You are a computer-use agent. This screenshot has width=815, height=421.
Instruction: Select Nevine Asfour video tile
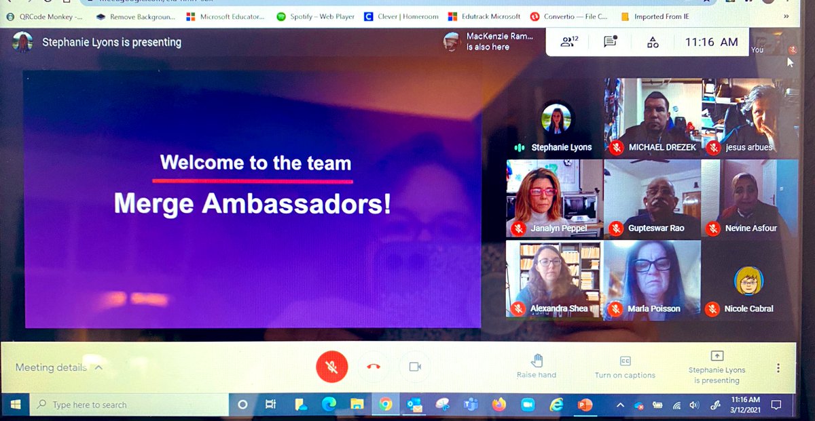pyautogui.click(x=750, y=199)
